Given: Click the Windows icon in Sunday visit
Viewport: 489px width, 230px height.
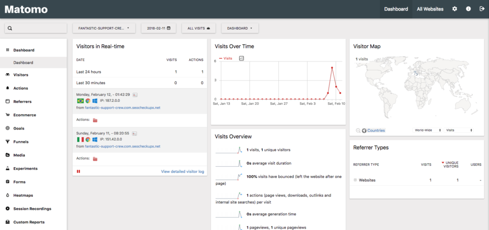Looking at the screenshot, I should (95, 140).
